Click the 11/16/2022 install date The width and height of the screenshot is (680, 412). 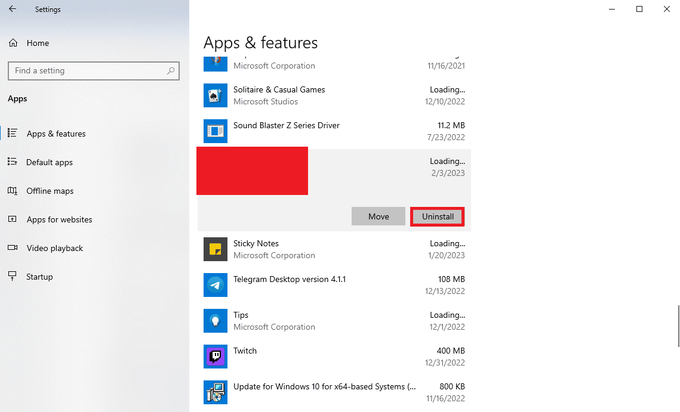pyautogui.click(x=445, y=398)
